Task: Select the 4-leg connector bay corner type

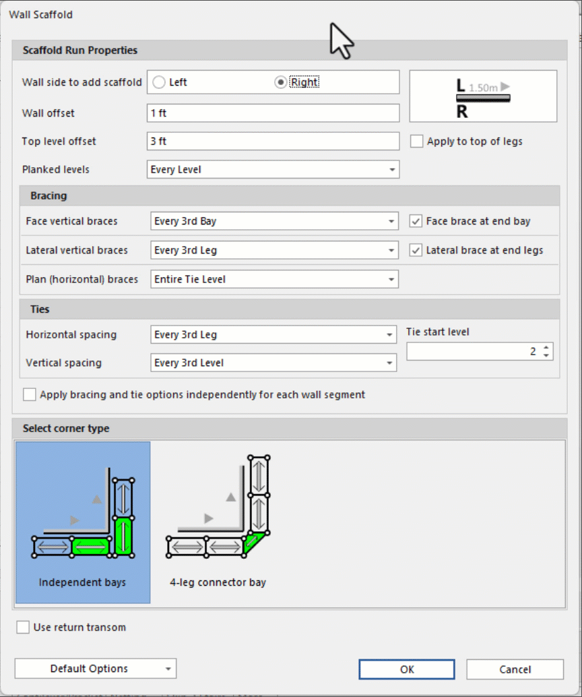Action: 218,522
